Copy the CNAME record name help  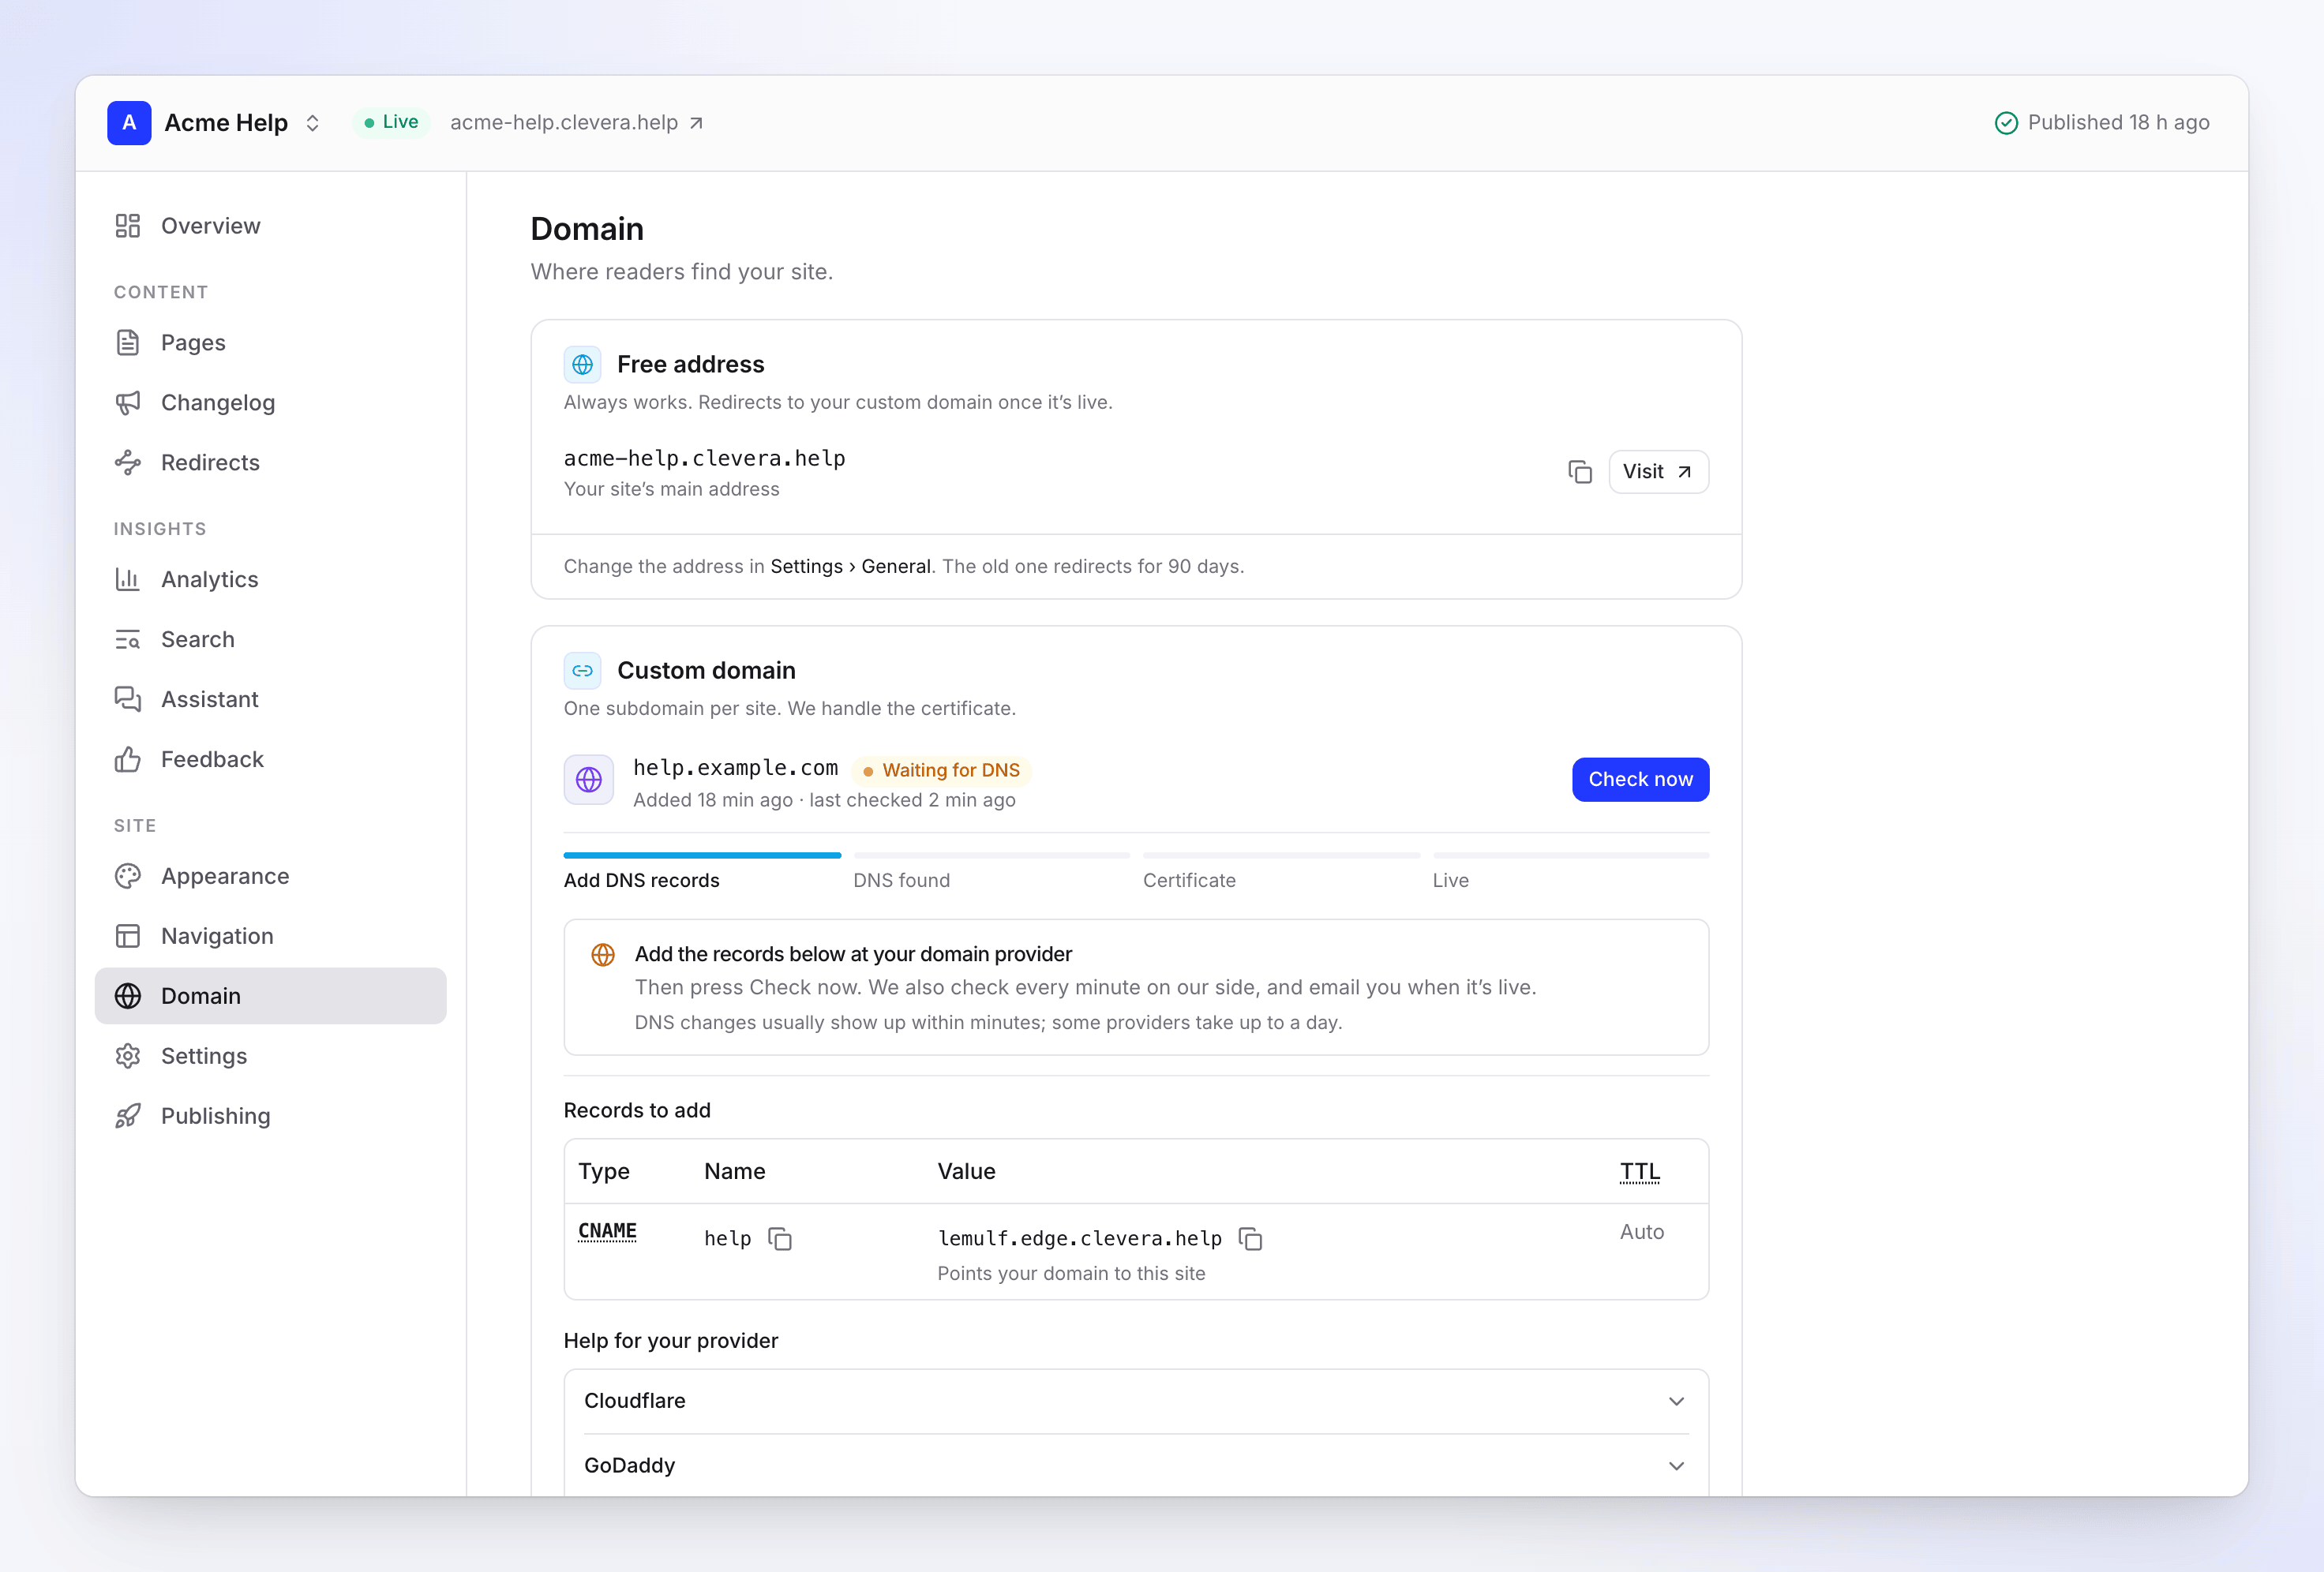click(780, 1239)
